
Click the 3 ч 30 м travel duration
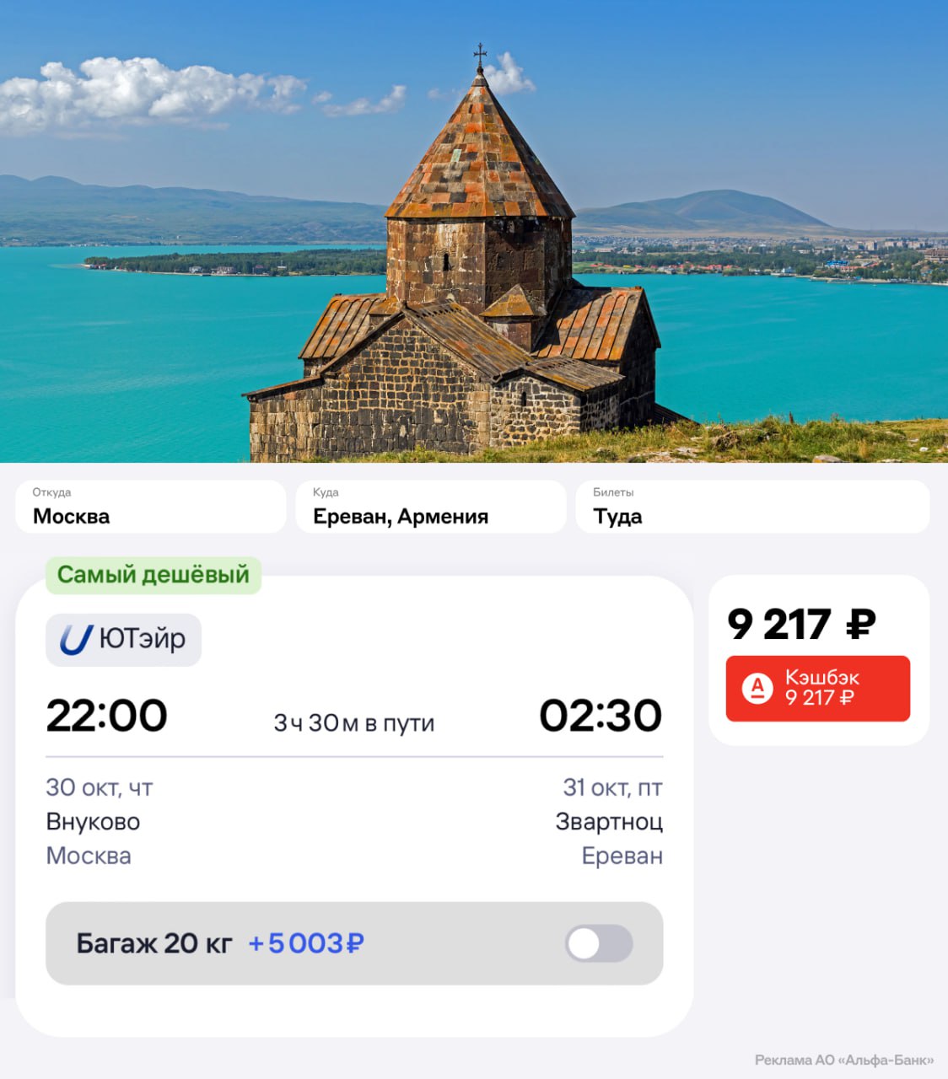(x=353, y=723)
